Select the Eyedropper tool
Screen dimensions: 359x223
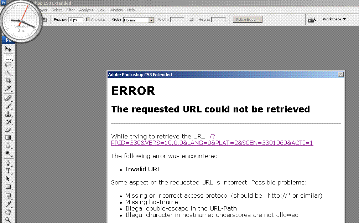[x=8, y=204]
